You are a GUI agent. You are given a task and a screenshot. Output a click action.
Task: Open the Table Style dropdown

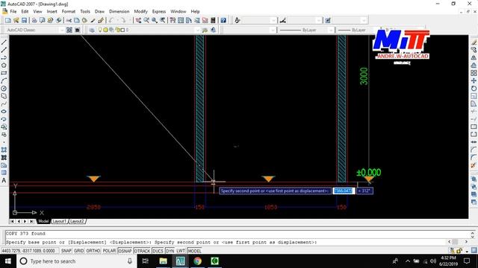(x=364, y=20)
